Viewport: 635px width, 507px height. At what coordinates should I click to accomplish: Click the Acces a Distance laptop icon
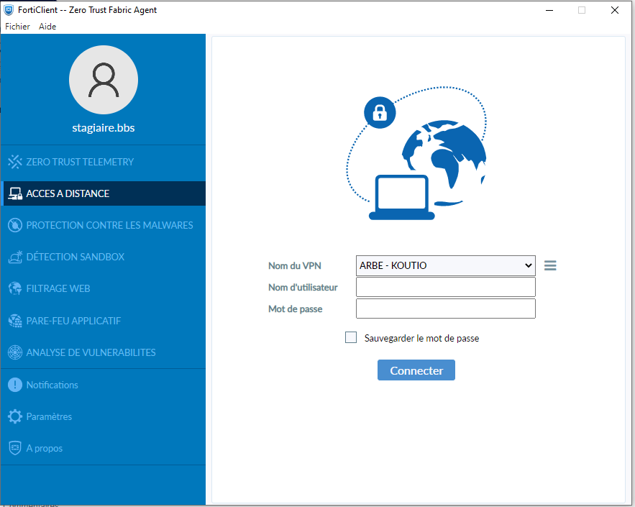tap(15, 193)
